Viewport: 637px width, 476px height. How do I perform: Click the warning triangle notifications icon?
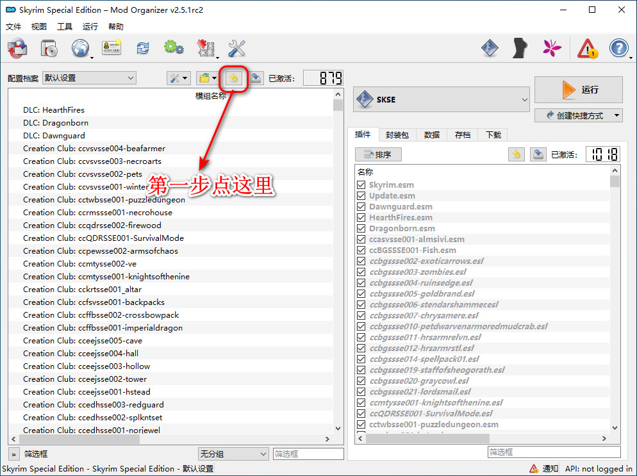(587, 49)
